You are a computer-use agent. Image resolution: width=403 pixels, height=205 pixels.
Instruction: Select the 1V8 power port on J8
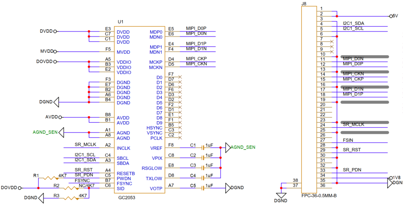[391, 178]
